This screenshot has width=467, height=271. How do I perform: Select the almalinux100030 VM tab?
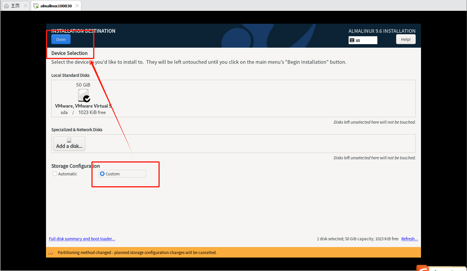click(56, 6)
